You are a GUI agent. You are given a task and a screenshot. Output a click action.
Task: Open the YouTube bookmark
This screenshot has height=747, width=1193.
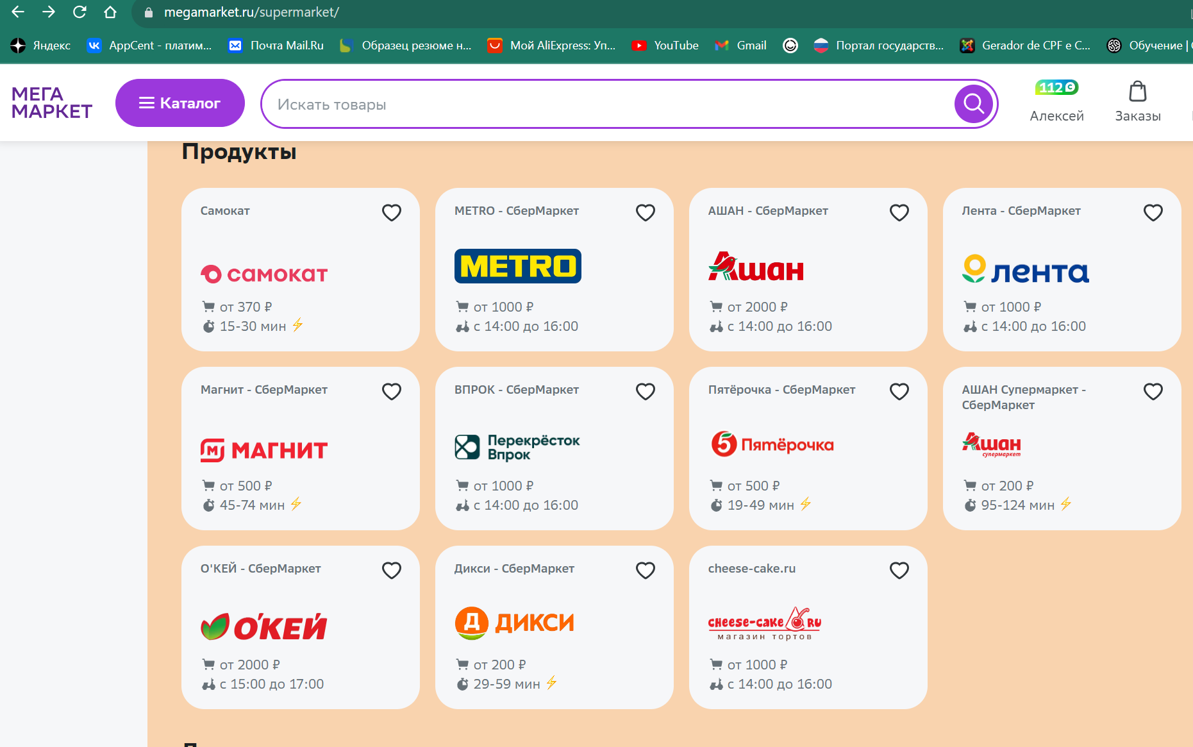pos(665,46)
